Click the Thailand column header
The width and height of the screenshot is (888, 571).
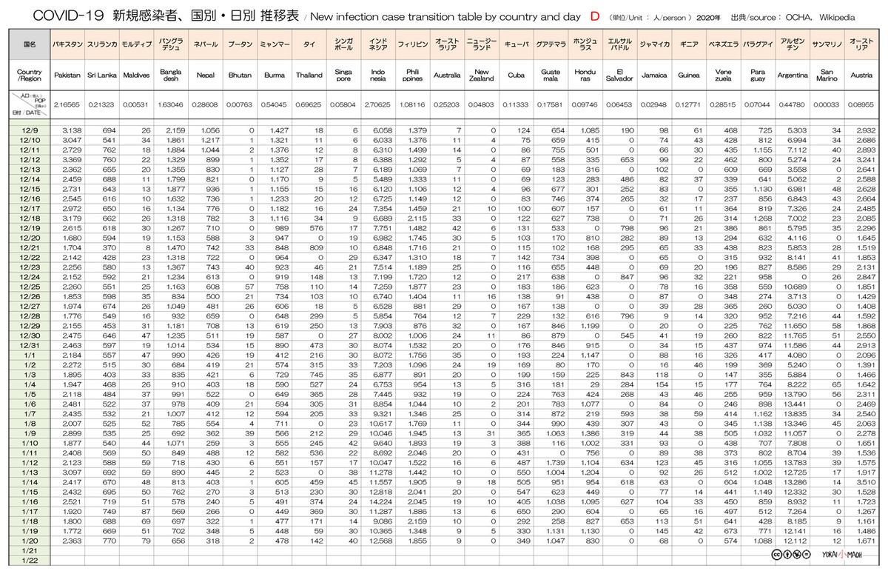[309, 76]
